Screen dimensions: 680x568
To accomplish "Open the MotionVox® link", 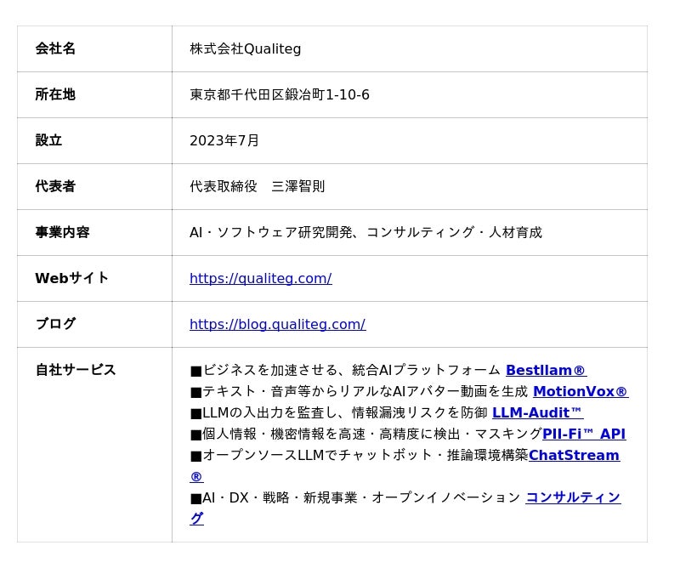I will (580, 391).
